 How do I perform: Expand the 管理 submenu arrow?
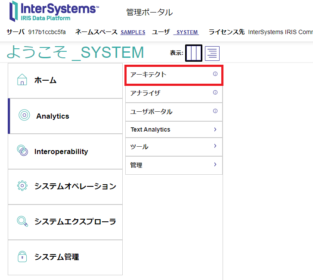(215, 164)
